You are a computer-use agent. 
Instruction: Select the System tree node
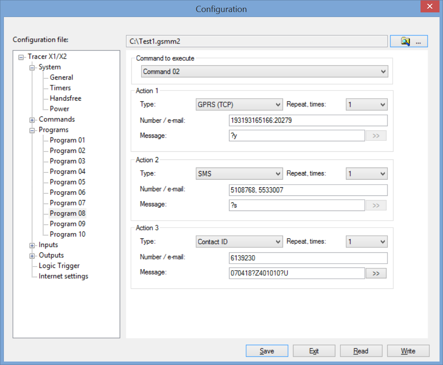[x=50, y=67]
